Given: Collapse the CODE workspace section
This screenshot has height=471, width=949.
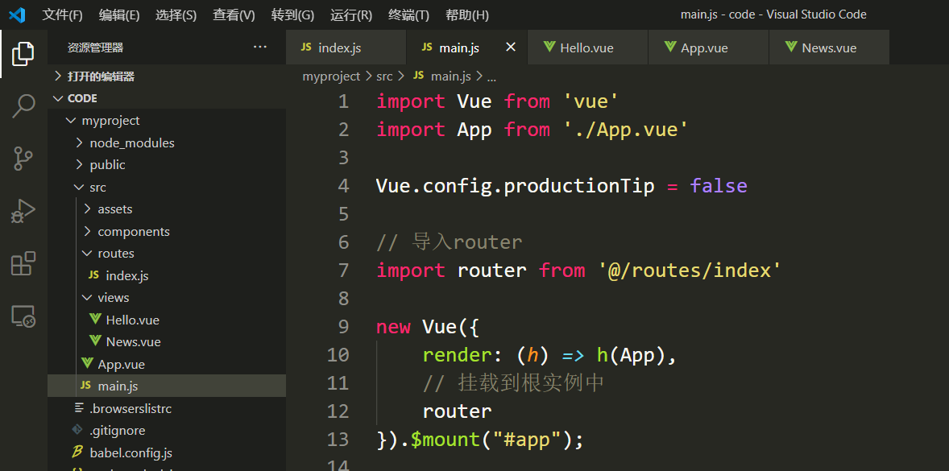Looking at the screenshot, I should pyautogui.click(x=167, y=98).
